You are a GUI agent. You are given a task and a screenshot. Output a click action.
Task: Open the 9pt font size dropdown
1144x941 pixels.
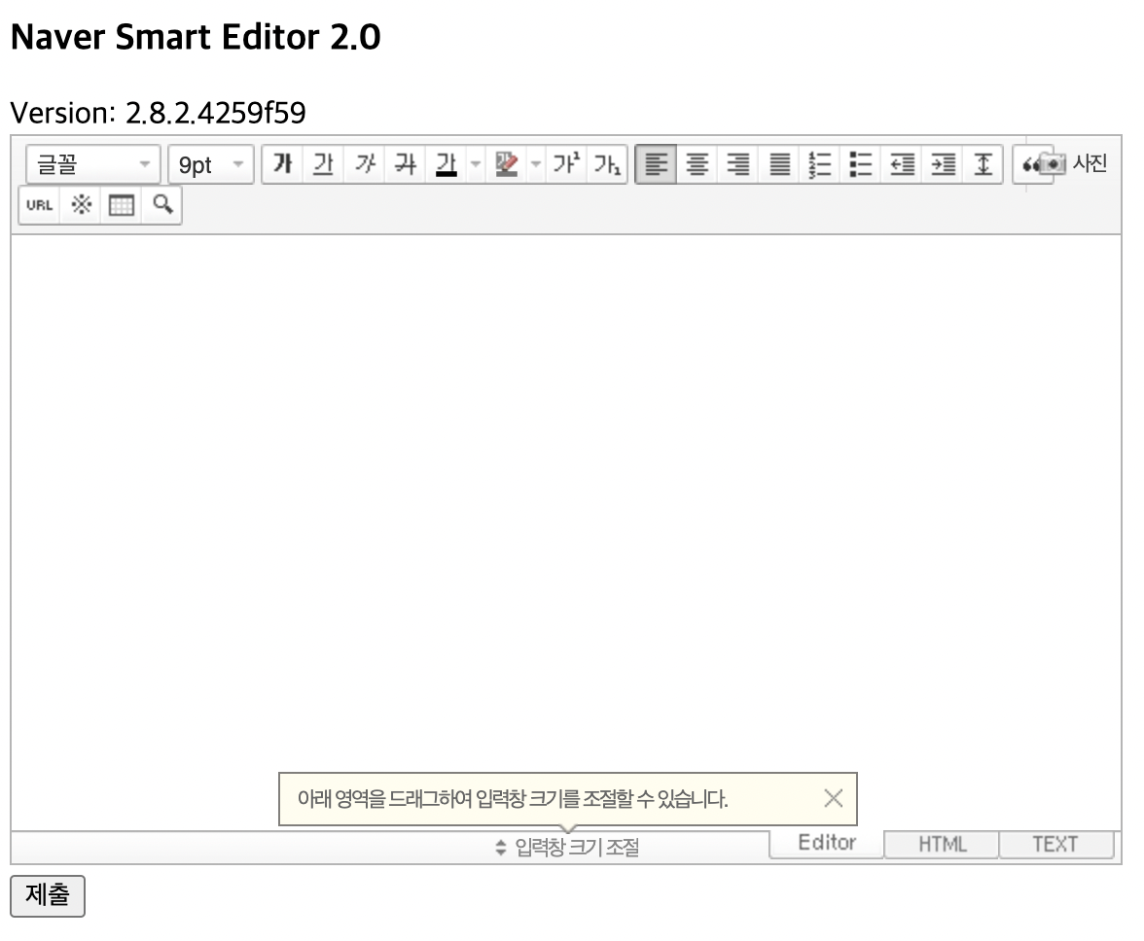click(x=211, y=164)
